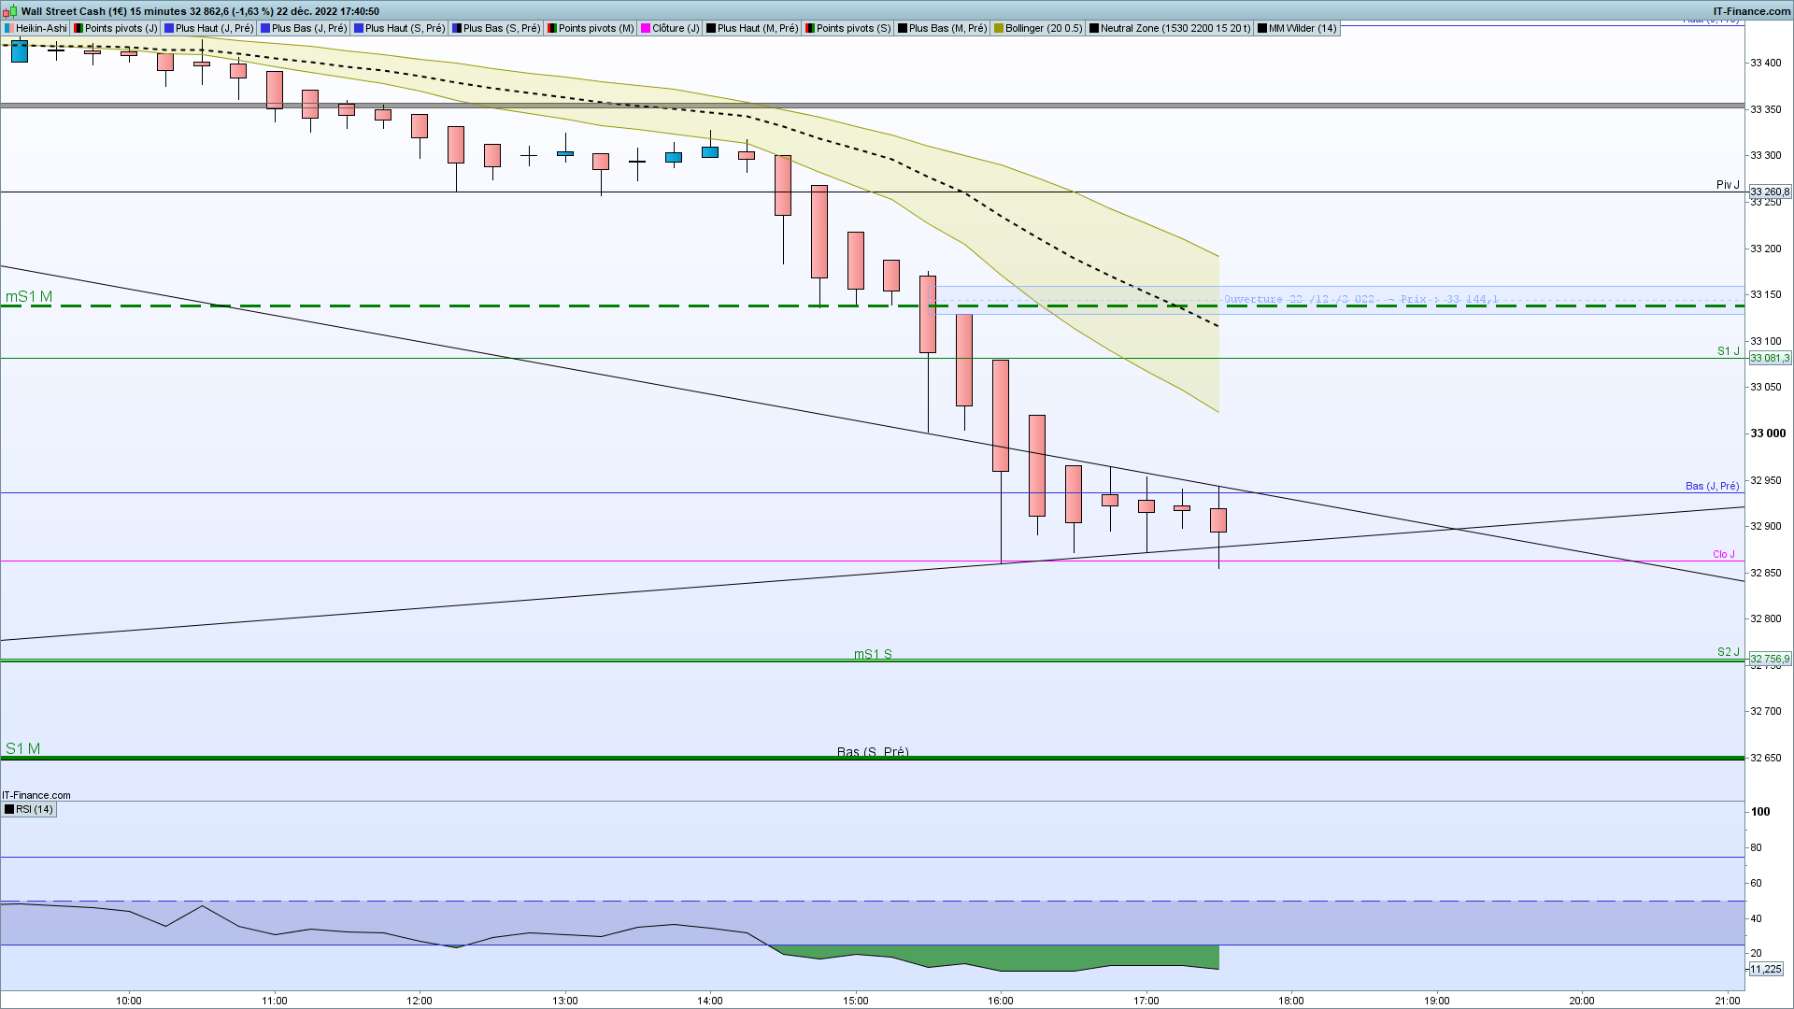Open the IT-Finance.com link at top right
Image resolution: width=1794 pixels, height=1009 pixels.
[x=1751, y=11]
